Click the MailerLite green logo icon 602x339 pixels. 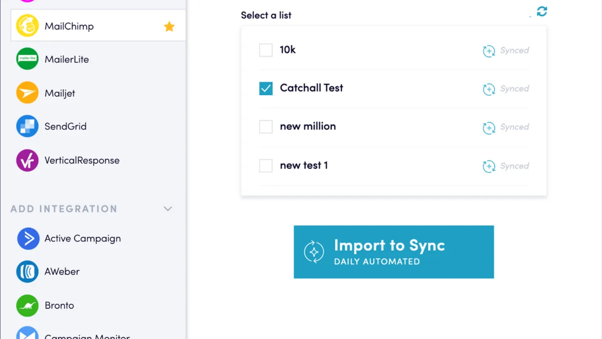27,59
